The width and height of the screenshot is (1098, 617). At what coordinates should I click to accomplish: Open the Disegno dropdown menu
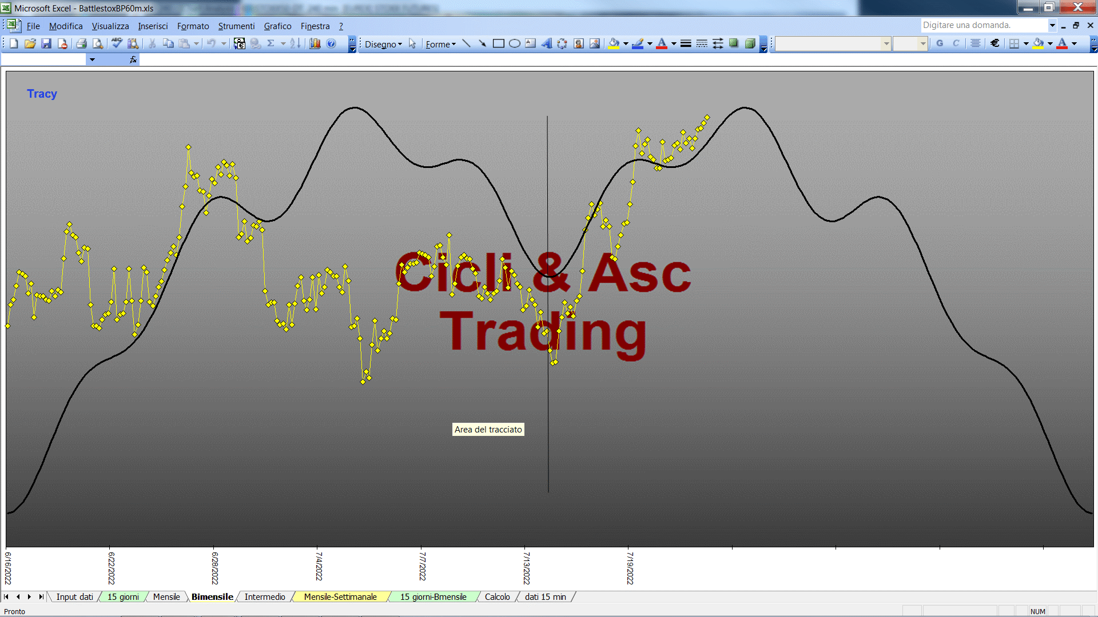click(383, 44)
